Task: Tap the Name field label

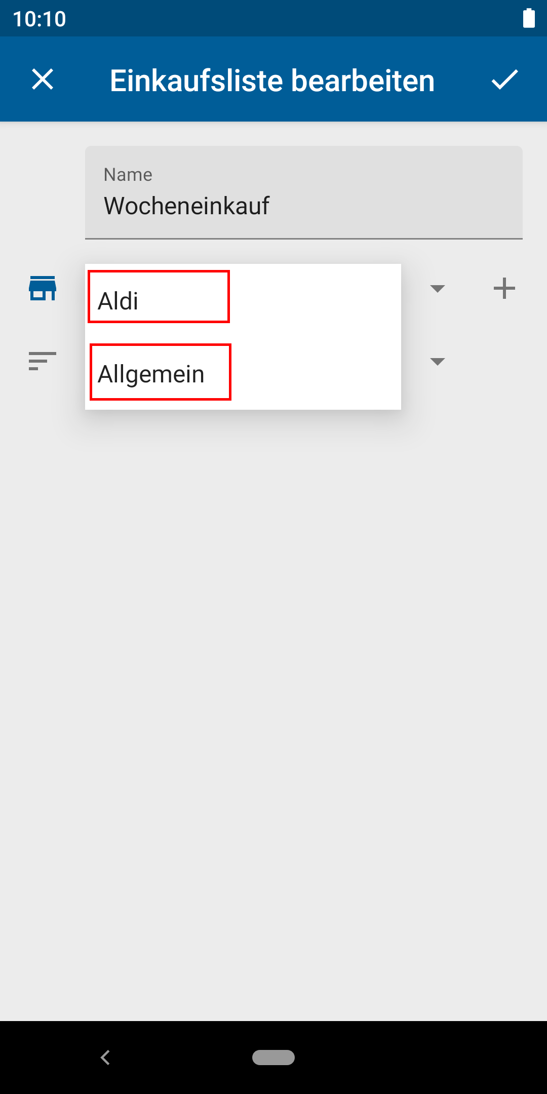Action: (128, 175)
